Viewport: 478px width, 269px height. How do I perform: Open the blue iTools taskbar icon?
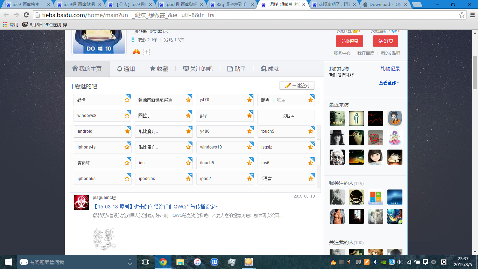tap(215, 262)
